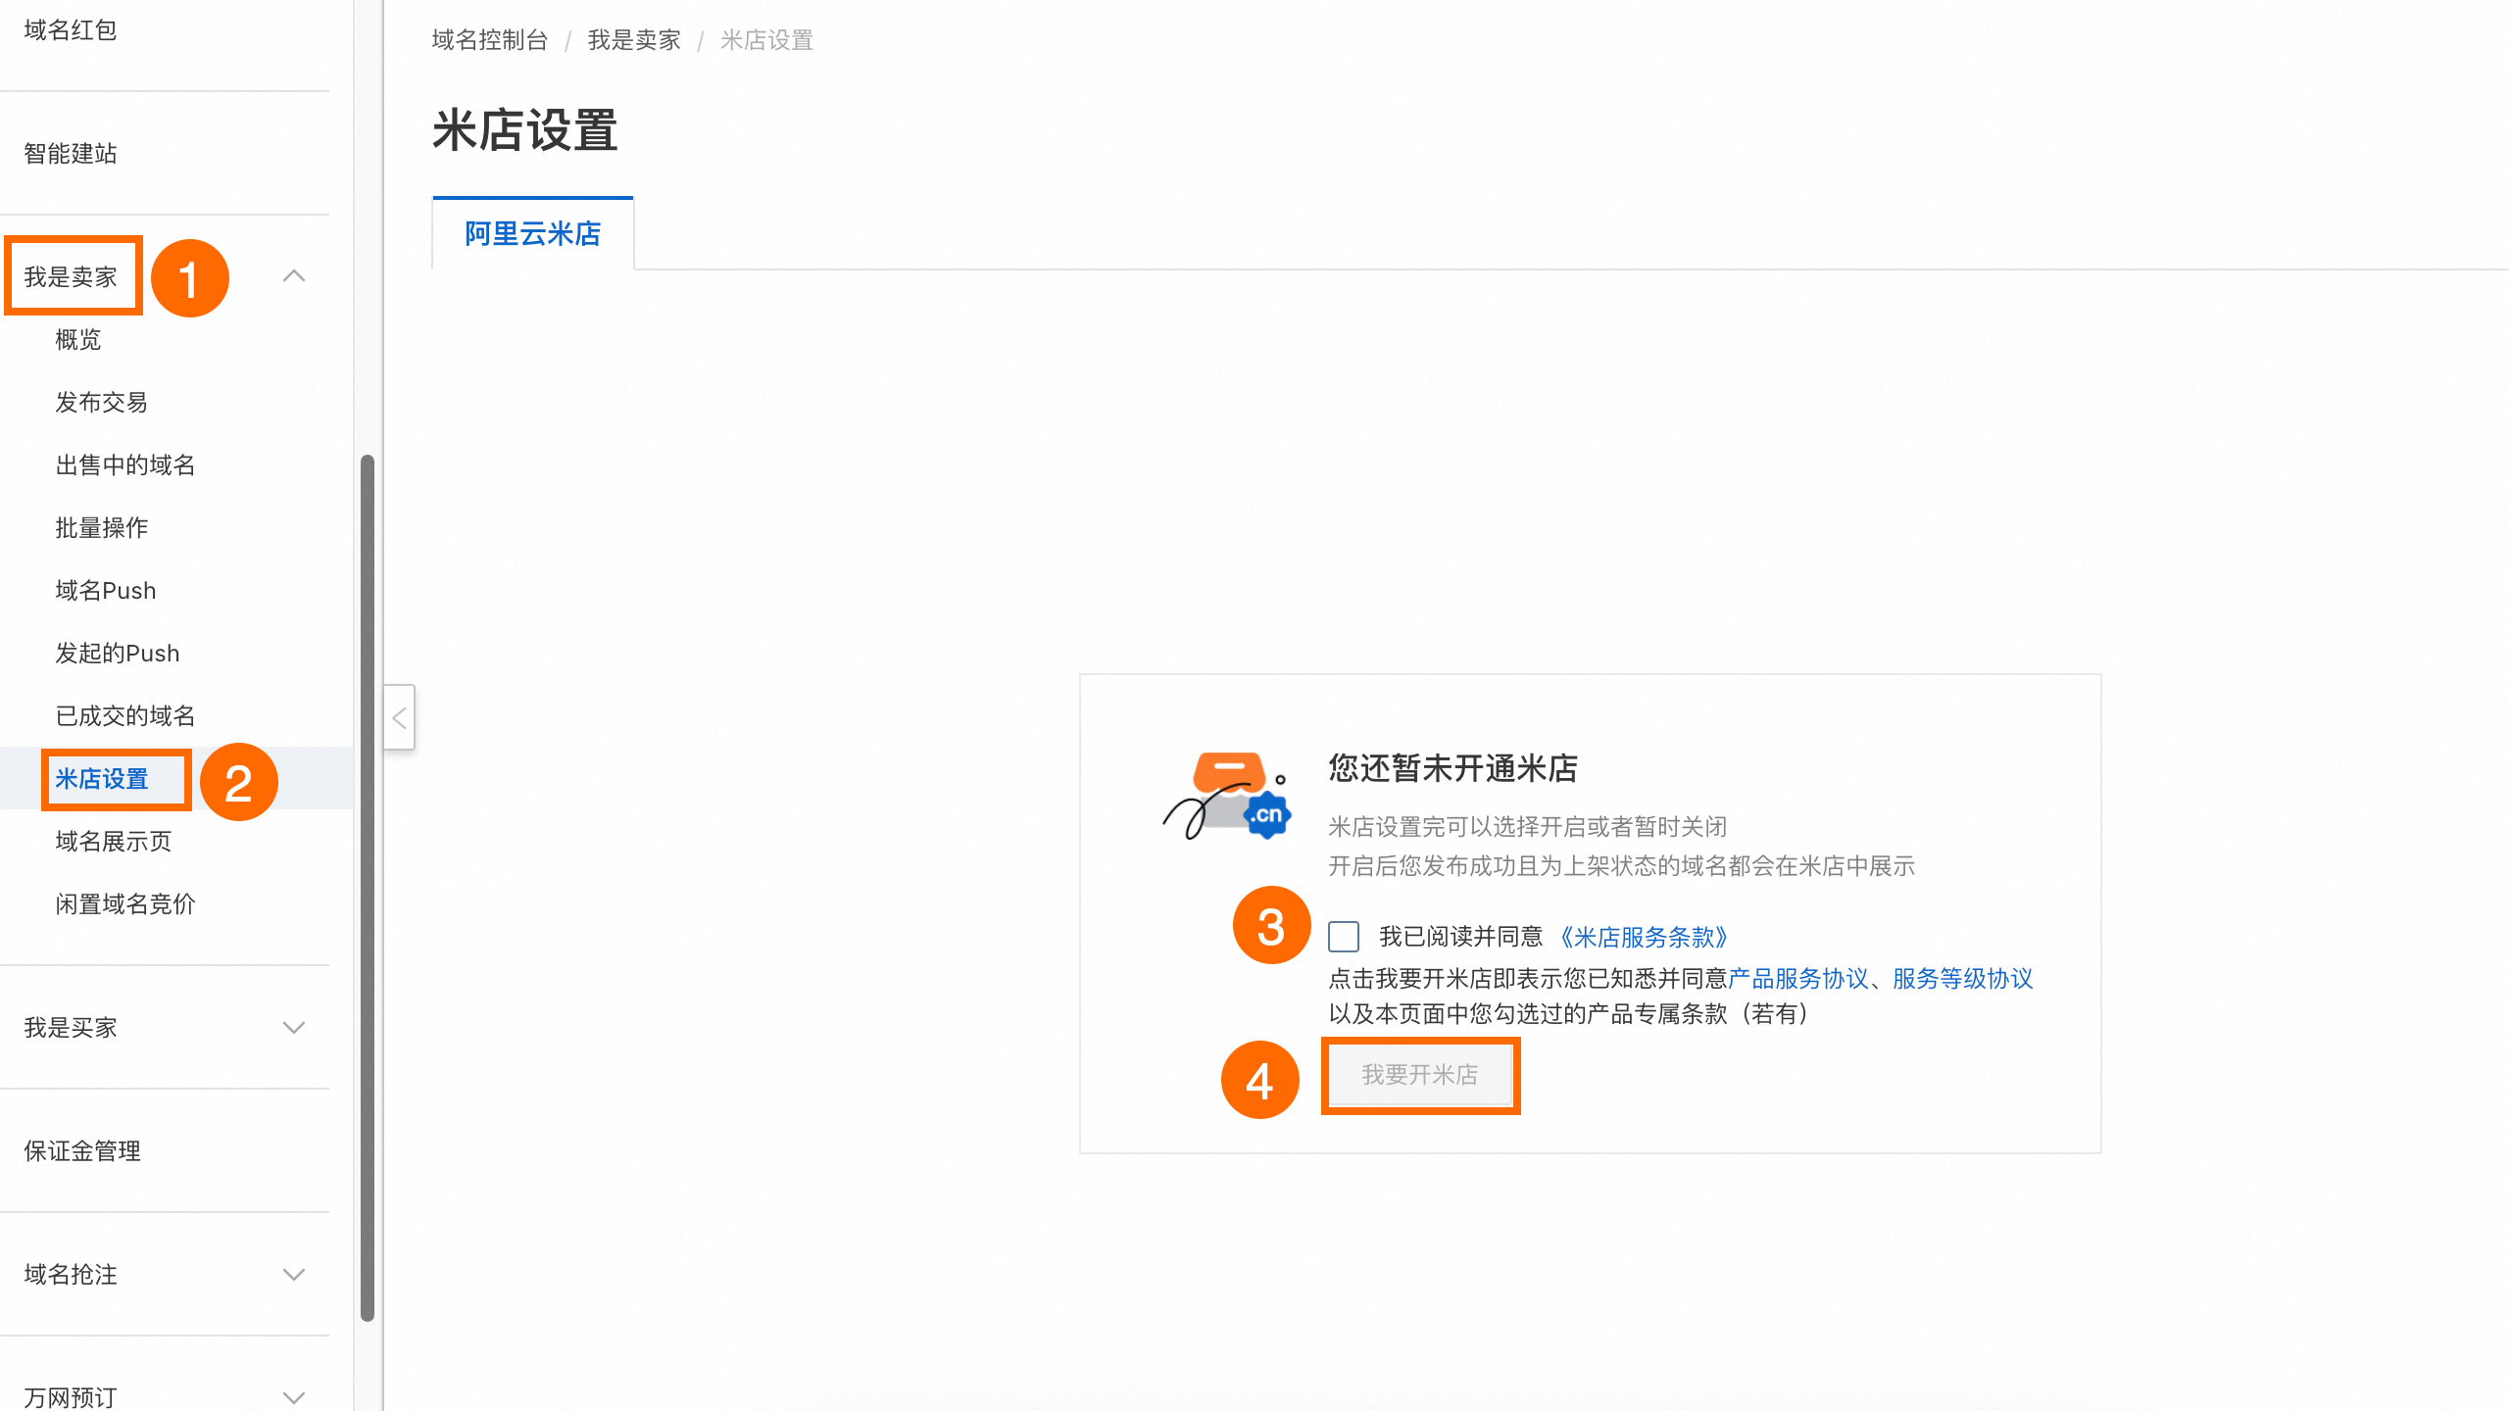Select the 阿里云米店 tab
This screenshot has height=1411, width=2509.
(x=533, y=233)
